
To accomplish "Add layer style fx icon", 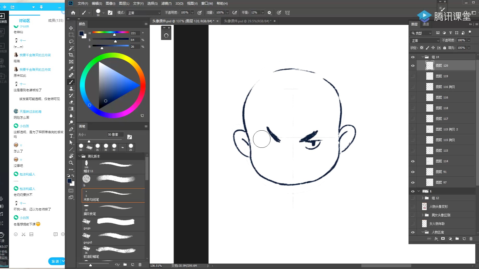I will click(x=436, y=239).
